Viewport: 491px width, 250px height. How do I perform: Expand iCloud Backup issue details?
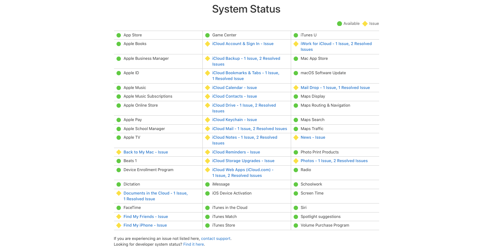point(246,61)
